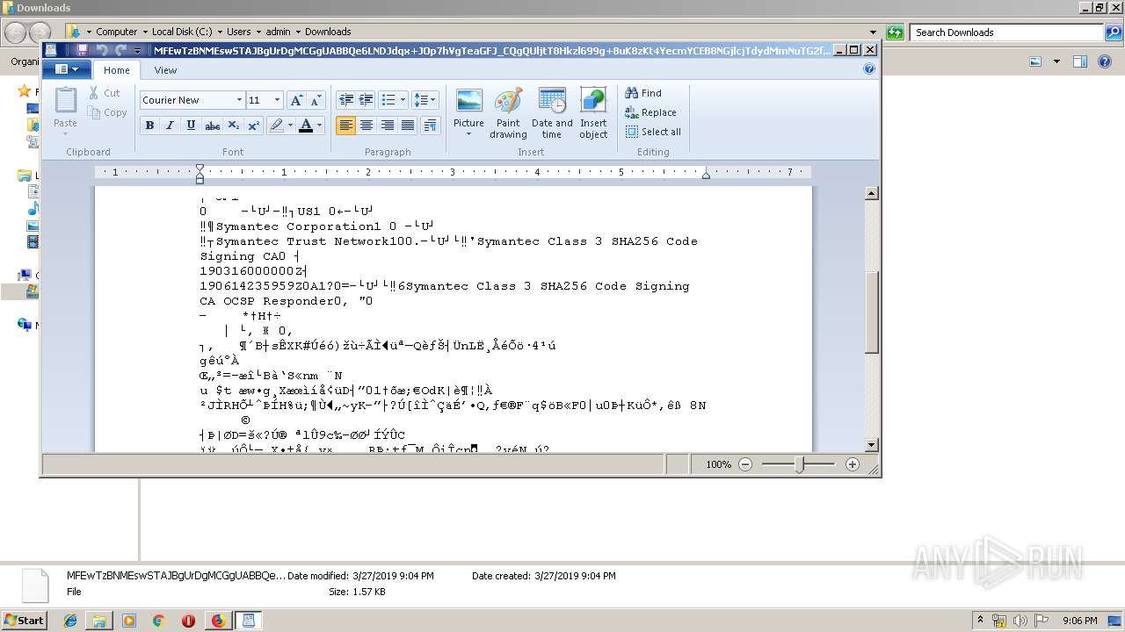Open the WordPad application menu button
The height and width of the screenshot is (632, 1125).
67,69
